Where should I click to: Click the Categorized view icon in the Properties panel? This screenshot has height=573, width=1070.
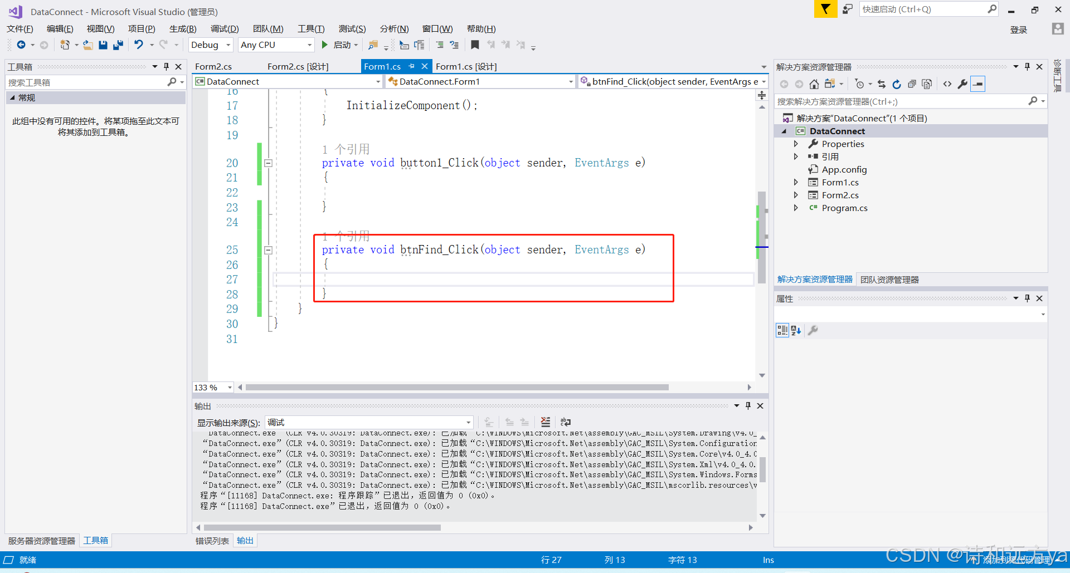coord(782,330)
